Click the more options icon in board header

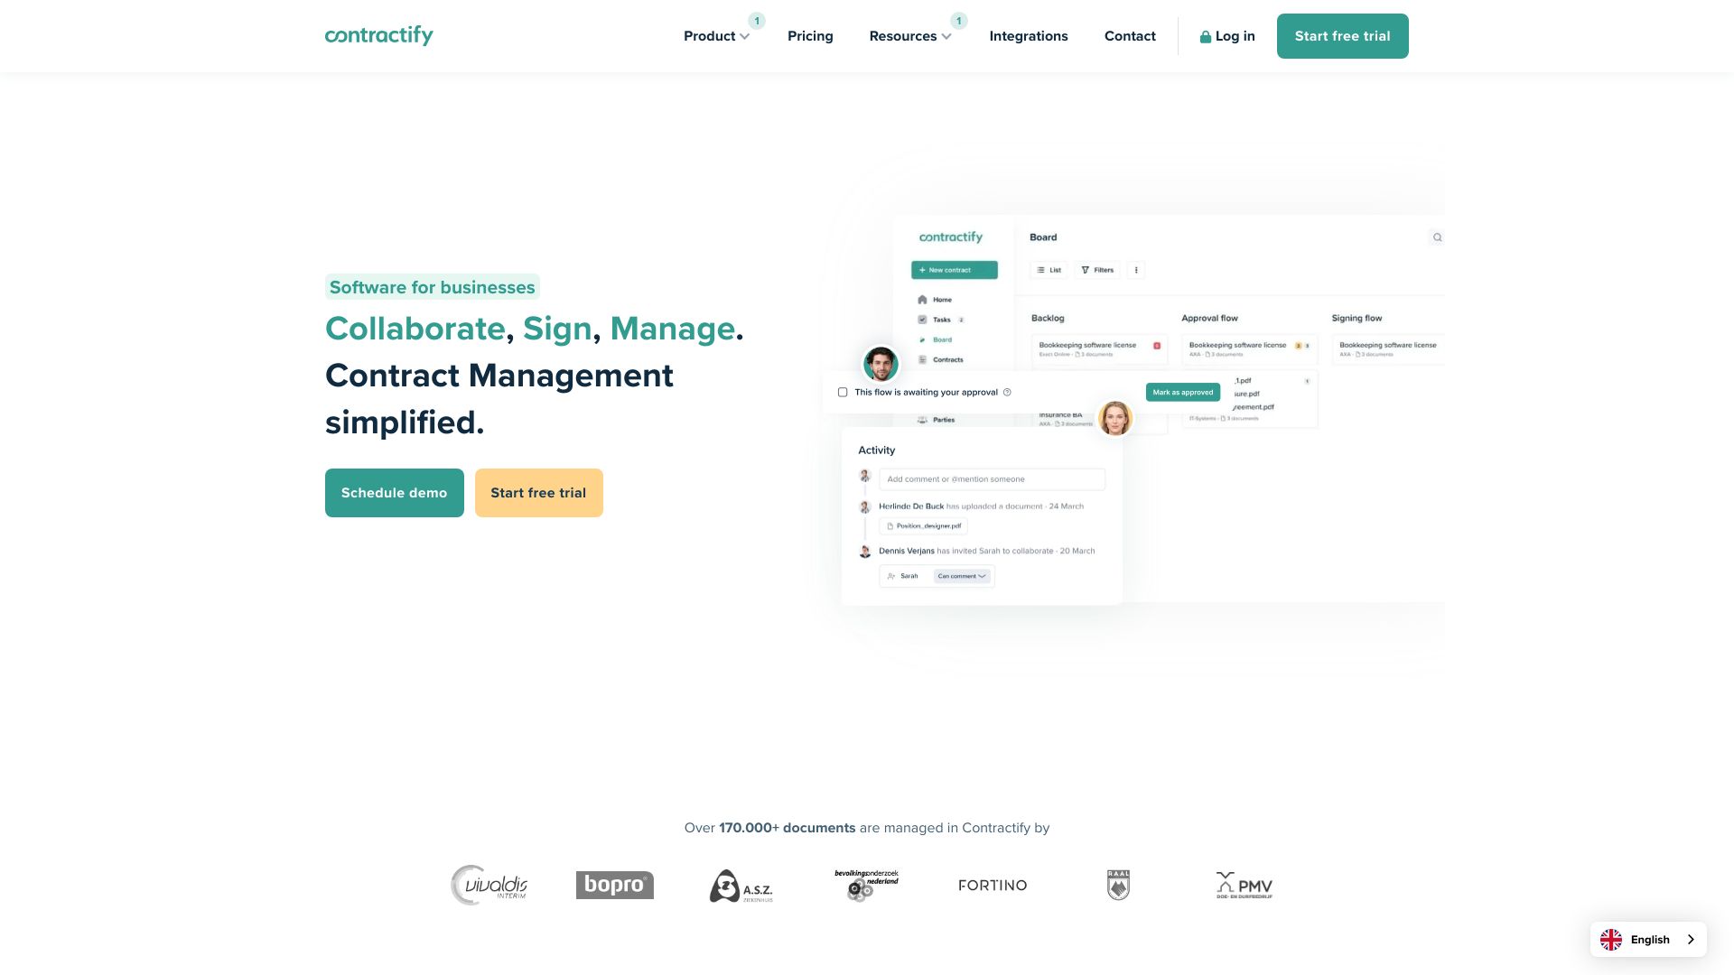pos(1136,269)
